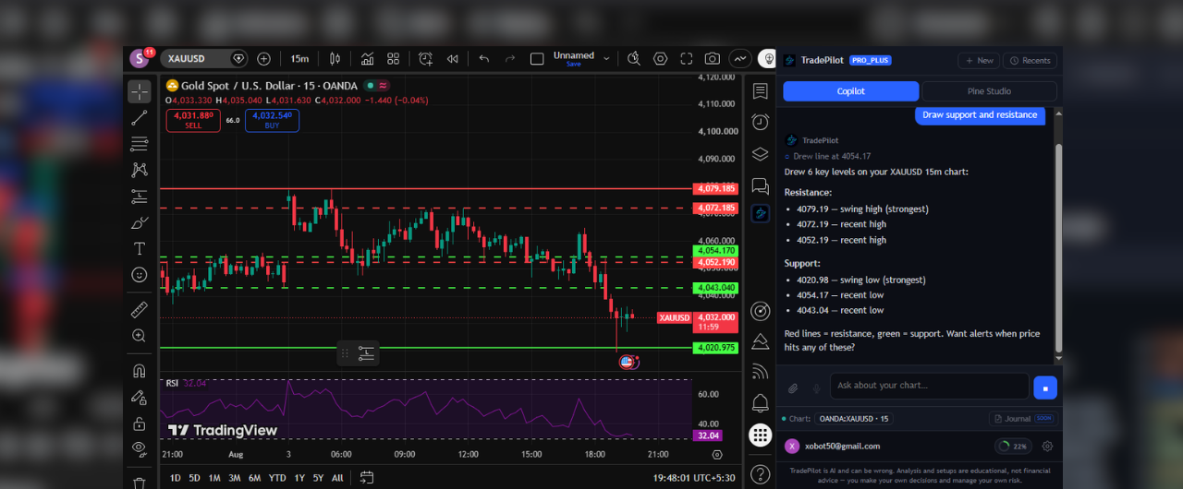Attach a file with the paperclip icon
This screenshot has width=1183, height=489.
click(793, 388)
